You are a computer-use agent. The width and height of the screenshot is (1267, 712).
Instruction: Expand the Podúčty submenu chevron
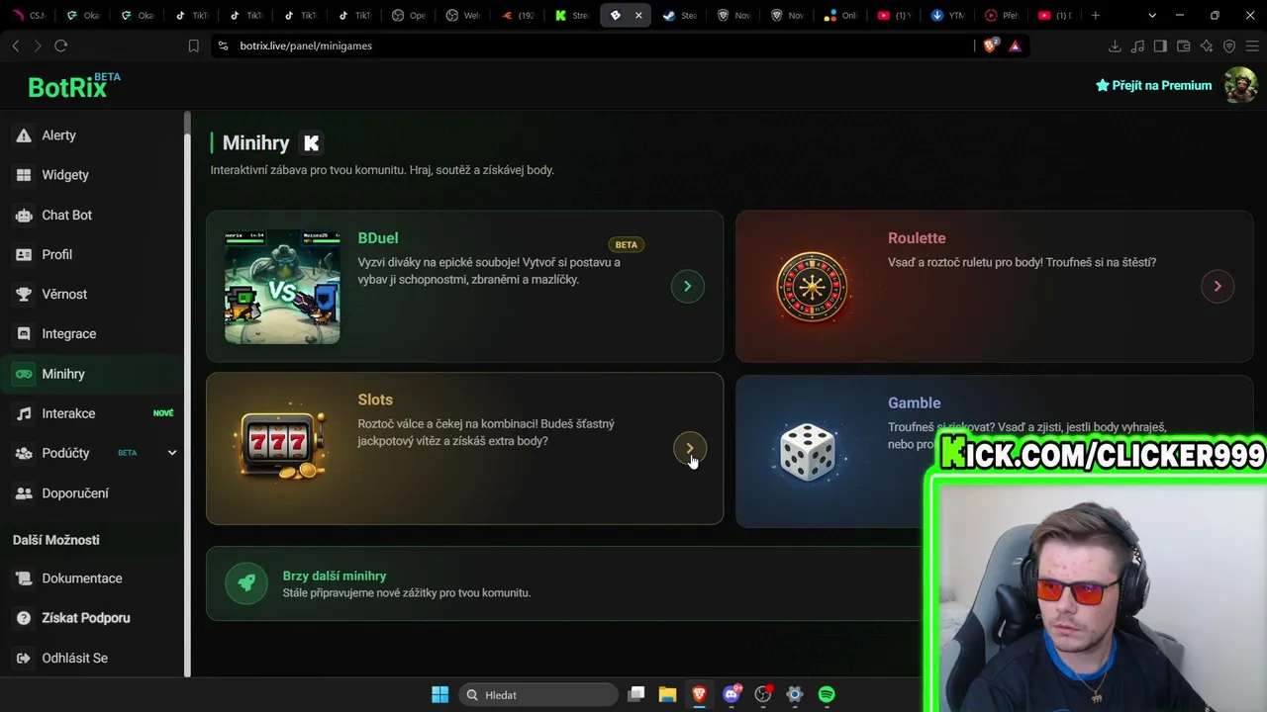tap(171, 453)
